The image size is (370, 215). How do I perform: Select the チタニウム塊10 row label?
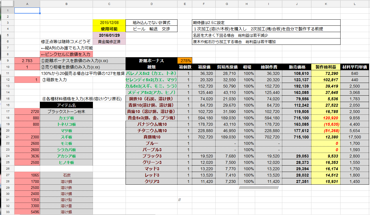[x=151, y=131]
